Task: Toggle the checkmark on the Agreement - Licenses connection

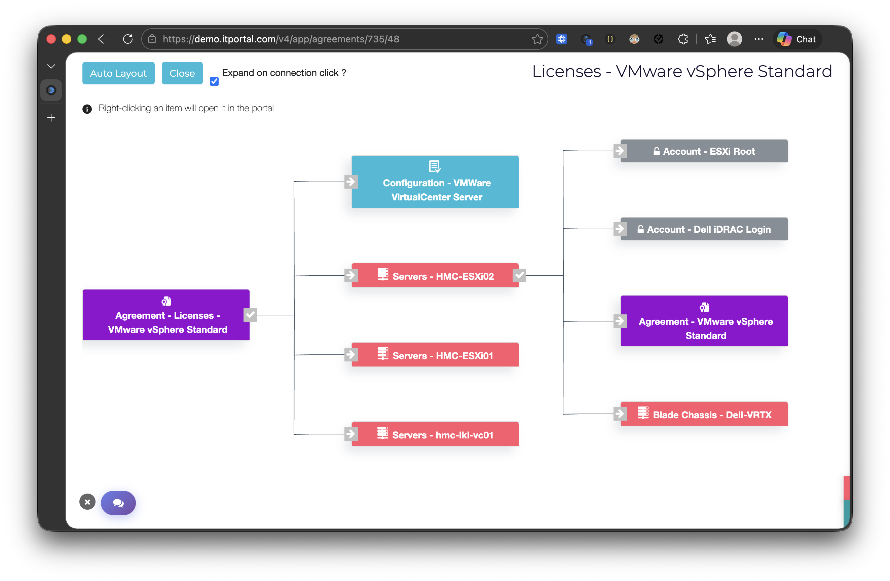Action: click(250, 315)
